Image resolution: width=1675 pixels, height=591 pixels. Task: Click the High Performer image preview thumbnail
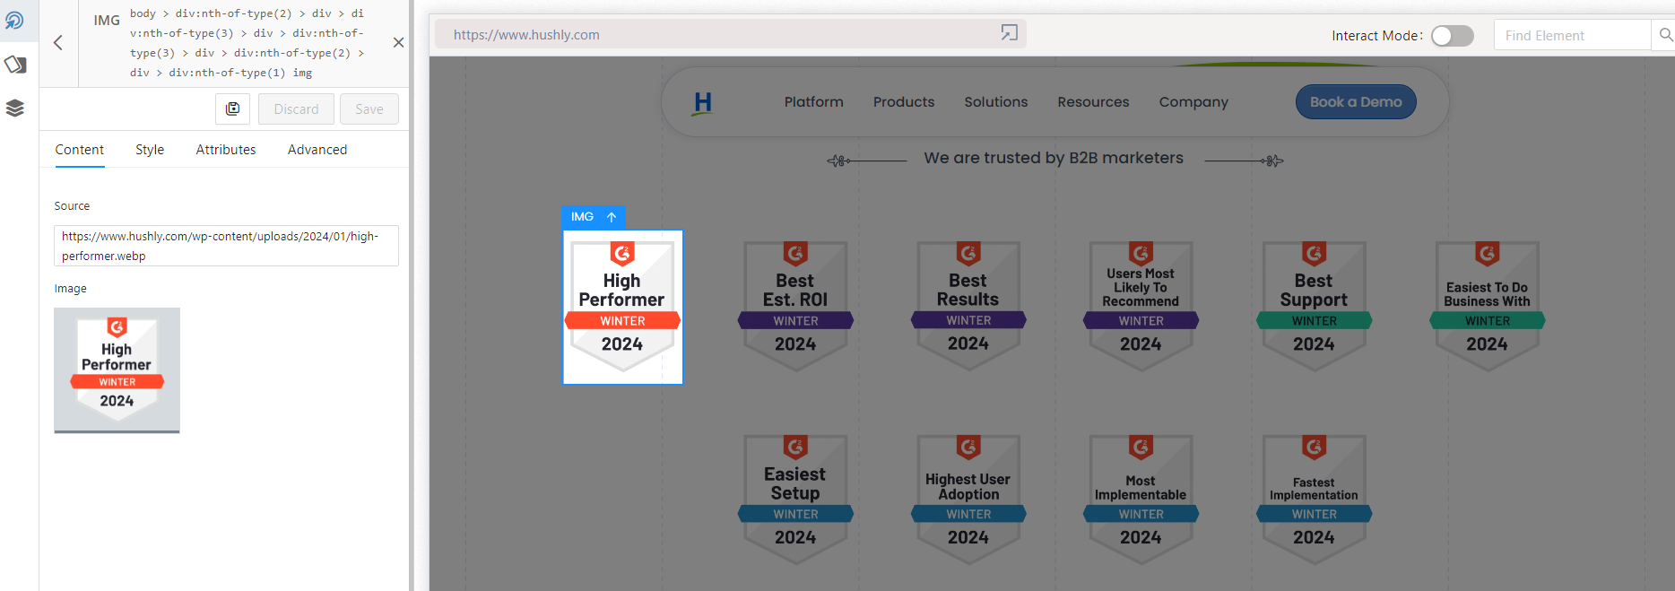click(x=117, y=370)
